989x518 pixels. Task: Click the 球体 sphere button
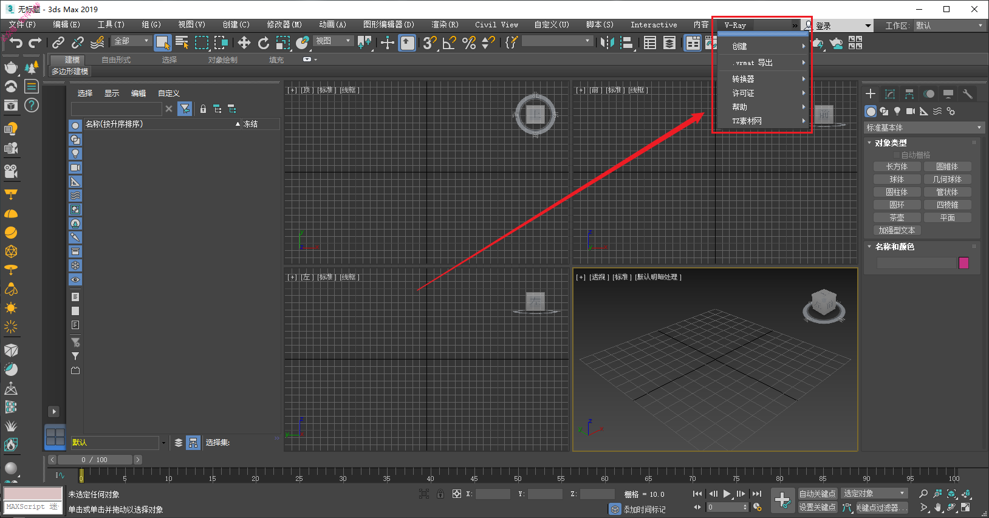point(897,179)
